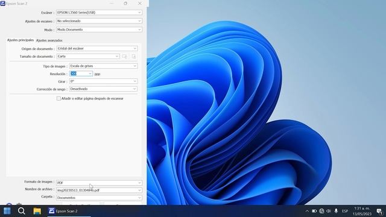Open the Windows Start menu
This screenshot has height=217, width=386.
point(7,211)
